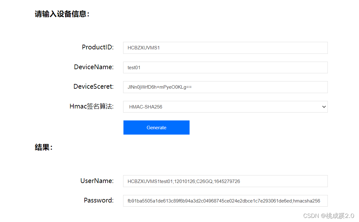Image resolution: width=359 pixels, height=222 pixels.
Task: Click the DeviceName label
Action: 93,67
